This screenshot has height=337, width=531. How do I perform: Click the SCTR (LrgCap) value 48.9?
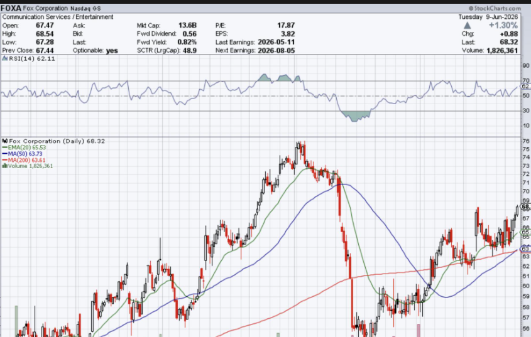190,50
